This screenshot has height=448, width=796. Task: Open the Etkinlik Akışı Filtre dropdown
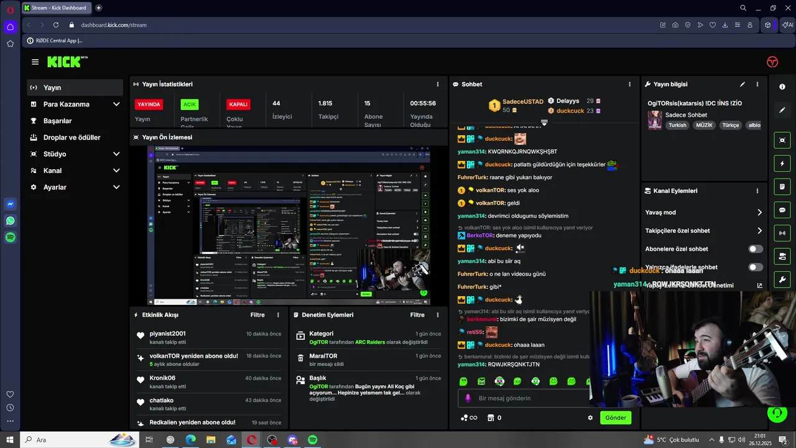click(x=257, y=315)
